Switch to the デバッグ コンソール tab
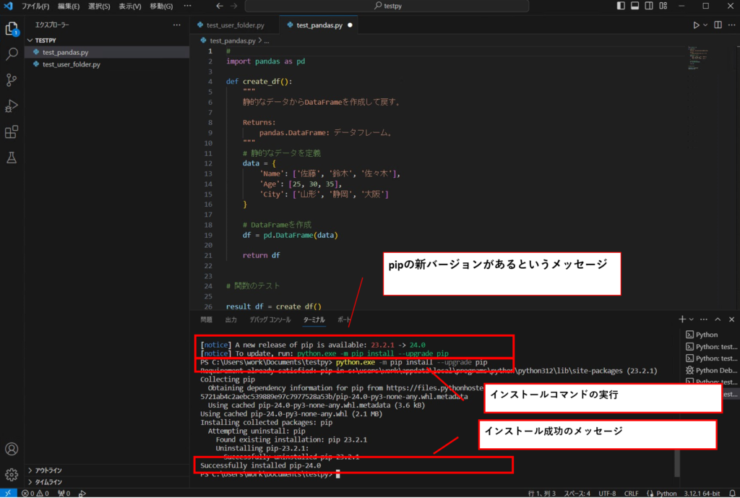Screen dimensions: 740x498 (270, 319)
